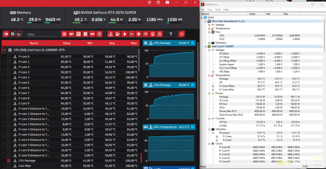
Task: Click the Filter text input field
Action: click(x=41, y=34)
